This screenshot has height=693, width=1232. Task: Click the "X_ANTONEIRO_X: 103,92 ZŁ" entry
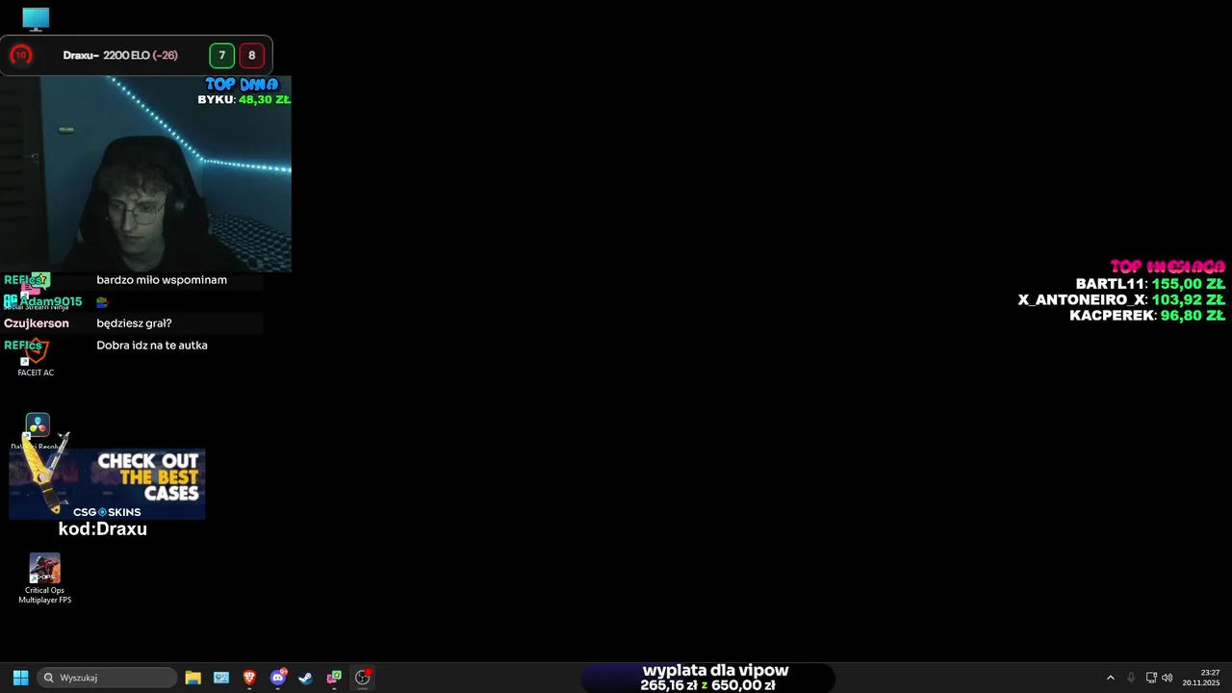point(1121,300)
